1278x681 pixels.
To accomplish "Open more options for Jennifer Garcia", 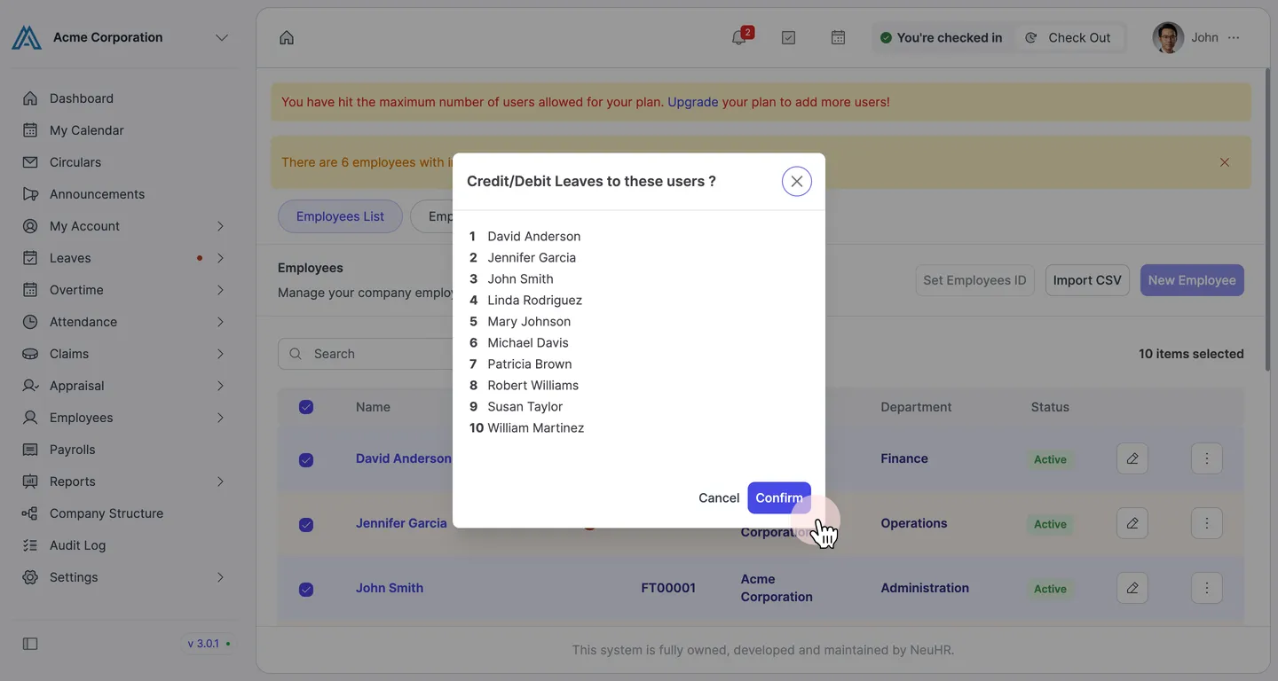I will coord(1207,523).
